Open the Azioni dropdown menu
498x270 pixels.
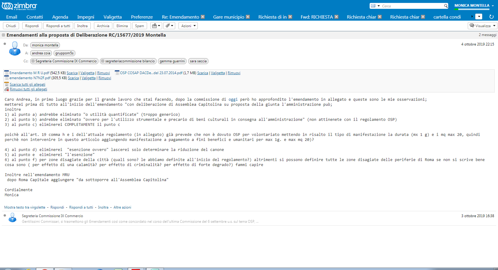tap(188, 26)
